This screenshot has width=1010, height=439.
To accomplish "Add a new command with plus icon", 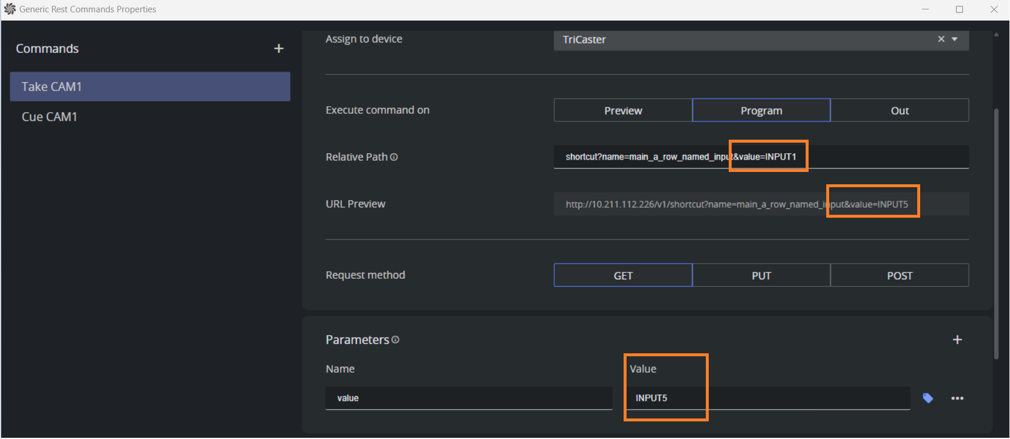I will pos(279,49).
